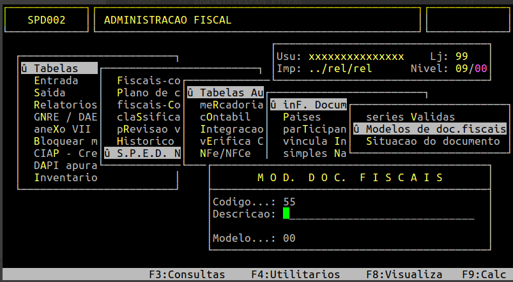Click F3:Consultas in the bottom bar
513x282 pixels.
[x=187, y=274]
